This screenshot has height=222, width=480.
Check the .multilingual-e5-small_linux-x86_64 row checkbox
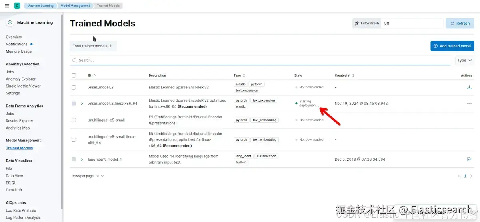(74, 140)
